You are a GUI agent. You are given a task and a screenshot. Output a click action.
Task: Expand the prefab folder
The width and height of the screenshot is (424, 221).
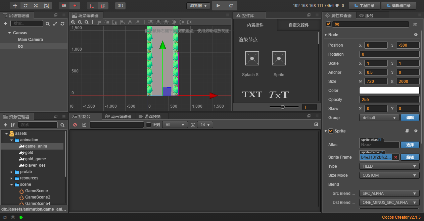tap(11, 172)
